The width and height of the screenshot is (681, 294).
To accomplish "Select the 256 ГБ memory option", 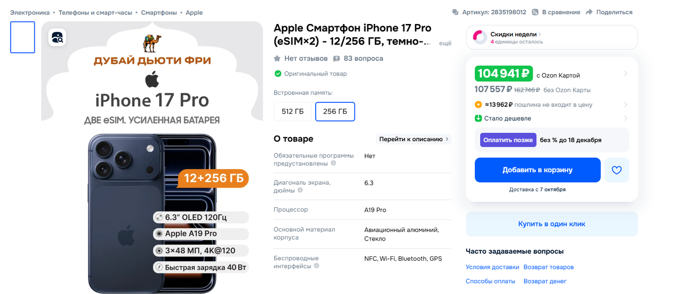I will 335,111.
